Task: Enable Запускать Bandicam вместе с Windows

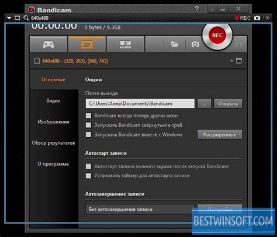Action: tap(88, 134)
